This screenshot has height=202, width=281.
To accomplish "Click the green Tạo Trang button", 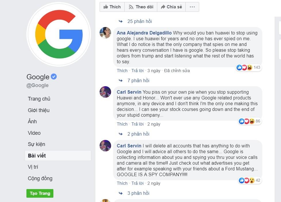I will [40, 193].
